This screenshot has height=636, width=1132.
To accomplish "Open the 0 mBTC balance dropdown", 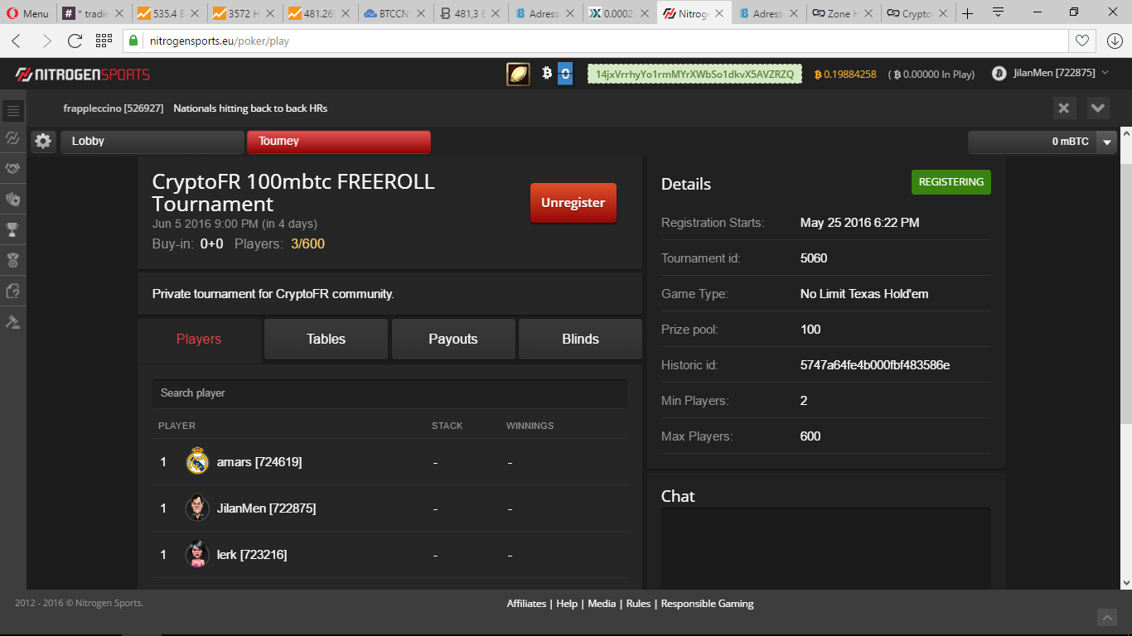I will (1106, 142).
